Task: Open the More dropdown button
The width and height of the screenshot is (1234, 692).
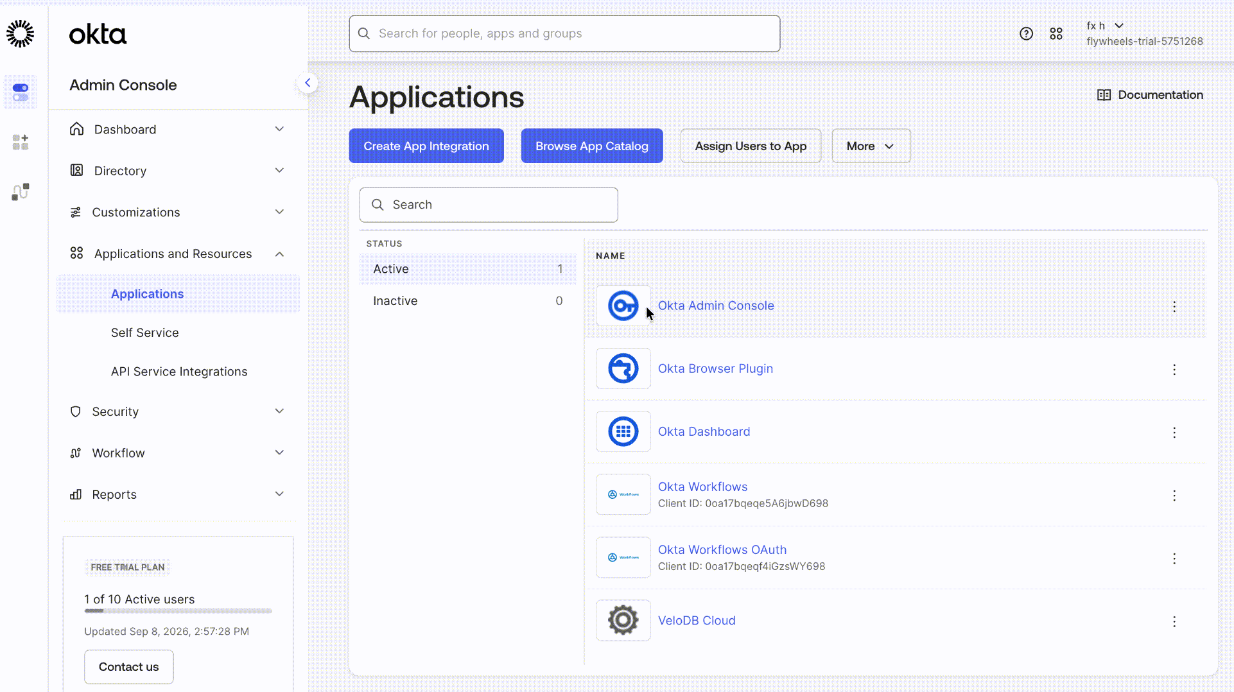Action: pyautogui.click(x=871, y=146)
